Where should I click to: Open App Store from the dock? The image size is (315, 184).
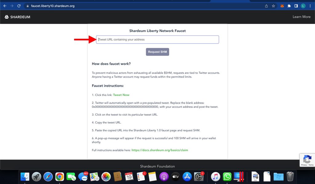187,177
